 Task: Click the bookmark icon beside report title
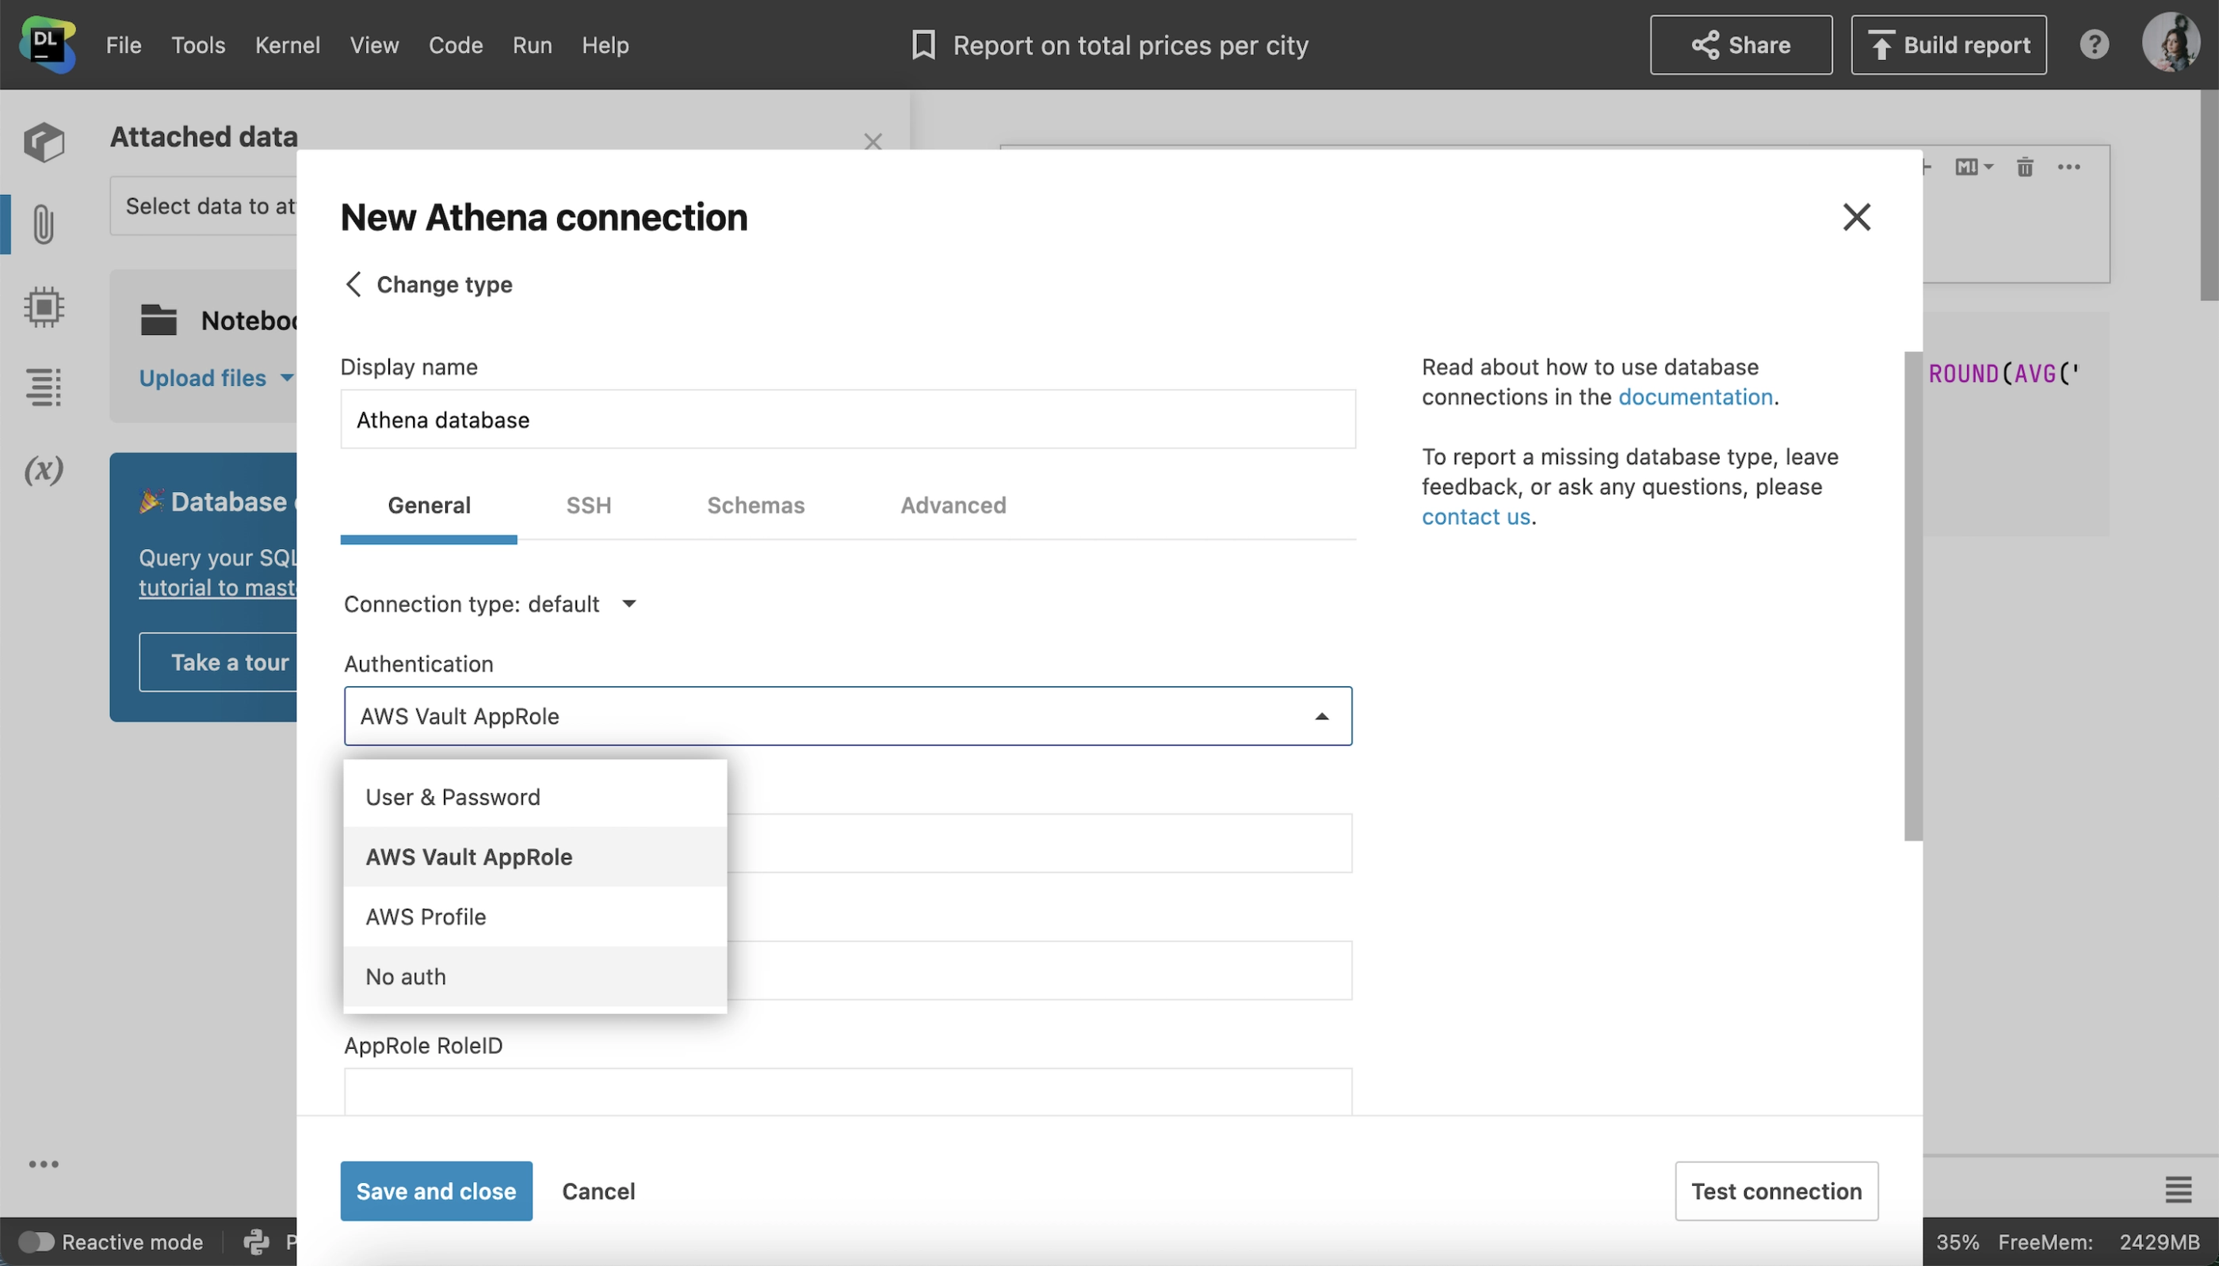coord(923,44)
